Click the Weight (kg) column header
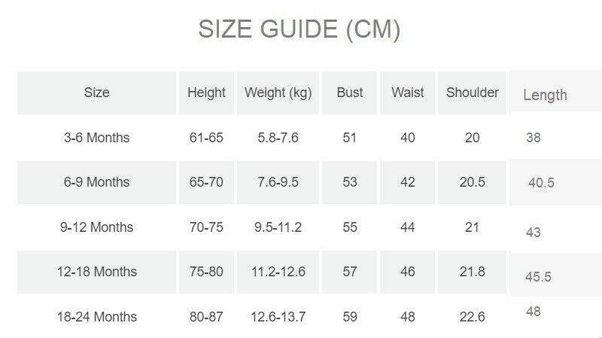Image resolution: width=602 pixels, height=338 pixels. (278, 93)
